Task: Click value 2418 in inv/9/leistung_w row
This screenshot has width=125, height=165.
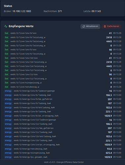Action: point(109,38)
